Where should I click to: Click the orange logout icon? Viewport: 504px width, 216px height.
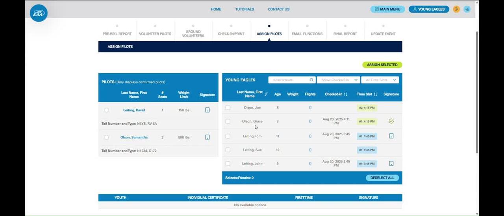[x=456, y=9]
